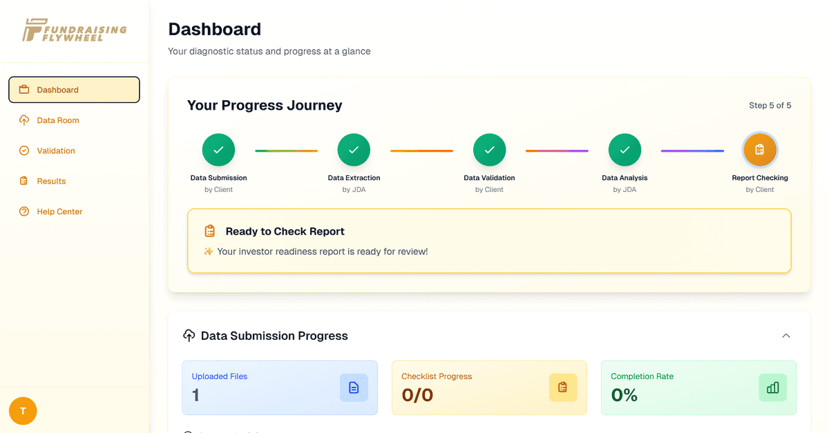This screenshot has height=433, width=829.
Task: Select the Data Extraction completed checkmark
Action: coord(354,150)
